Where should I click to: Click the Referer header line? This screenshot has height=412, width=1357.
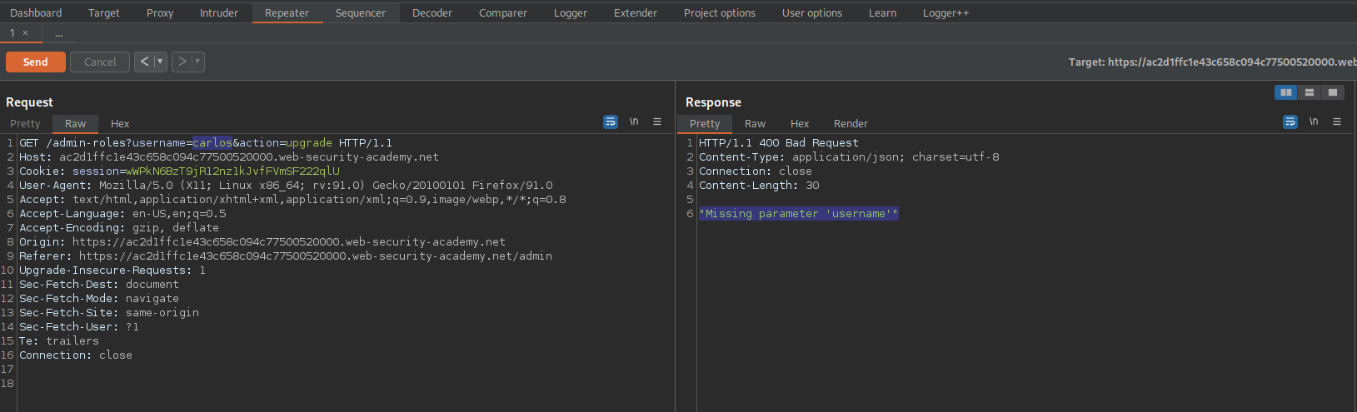(x=286, y=256)
